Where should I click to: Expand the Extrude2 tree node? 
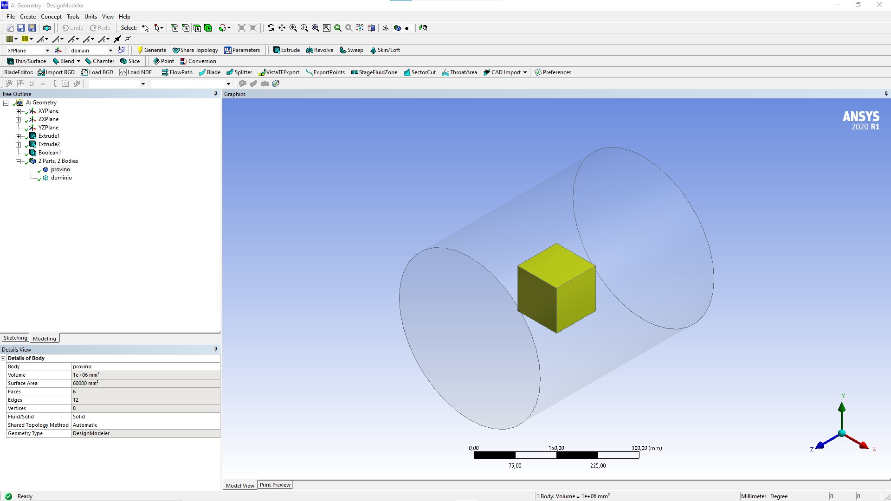[18, 145]
